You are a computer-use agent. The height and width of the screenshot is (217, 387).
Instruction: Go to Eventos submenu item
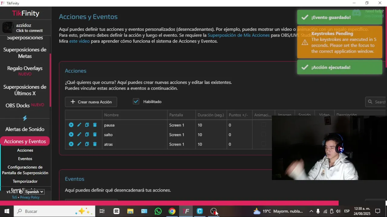point(25,159)
